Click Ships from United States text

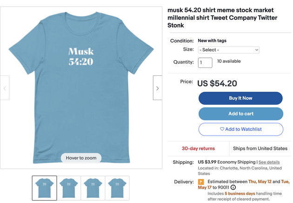click(x=260, y=149)
